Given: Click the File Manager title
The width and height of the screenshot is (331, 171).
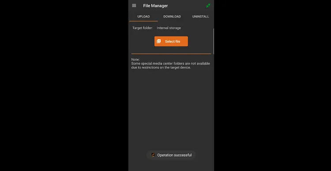Looking at the screenshot, I should point(155,6).
